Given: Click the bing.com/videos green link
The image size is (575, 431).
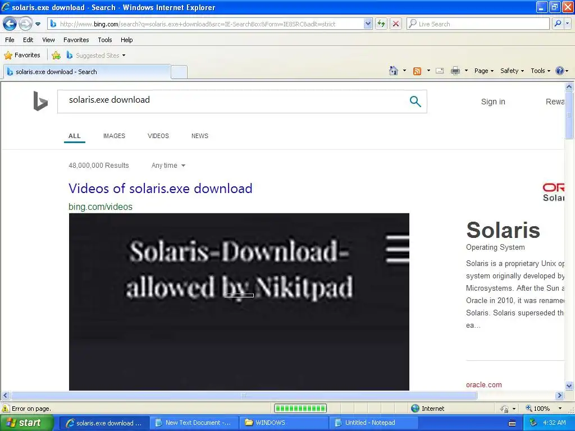Looking at the screenshot, I should click(x=101, y=207).
